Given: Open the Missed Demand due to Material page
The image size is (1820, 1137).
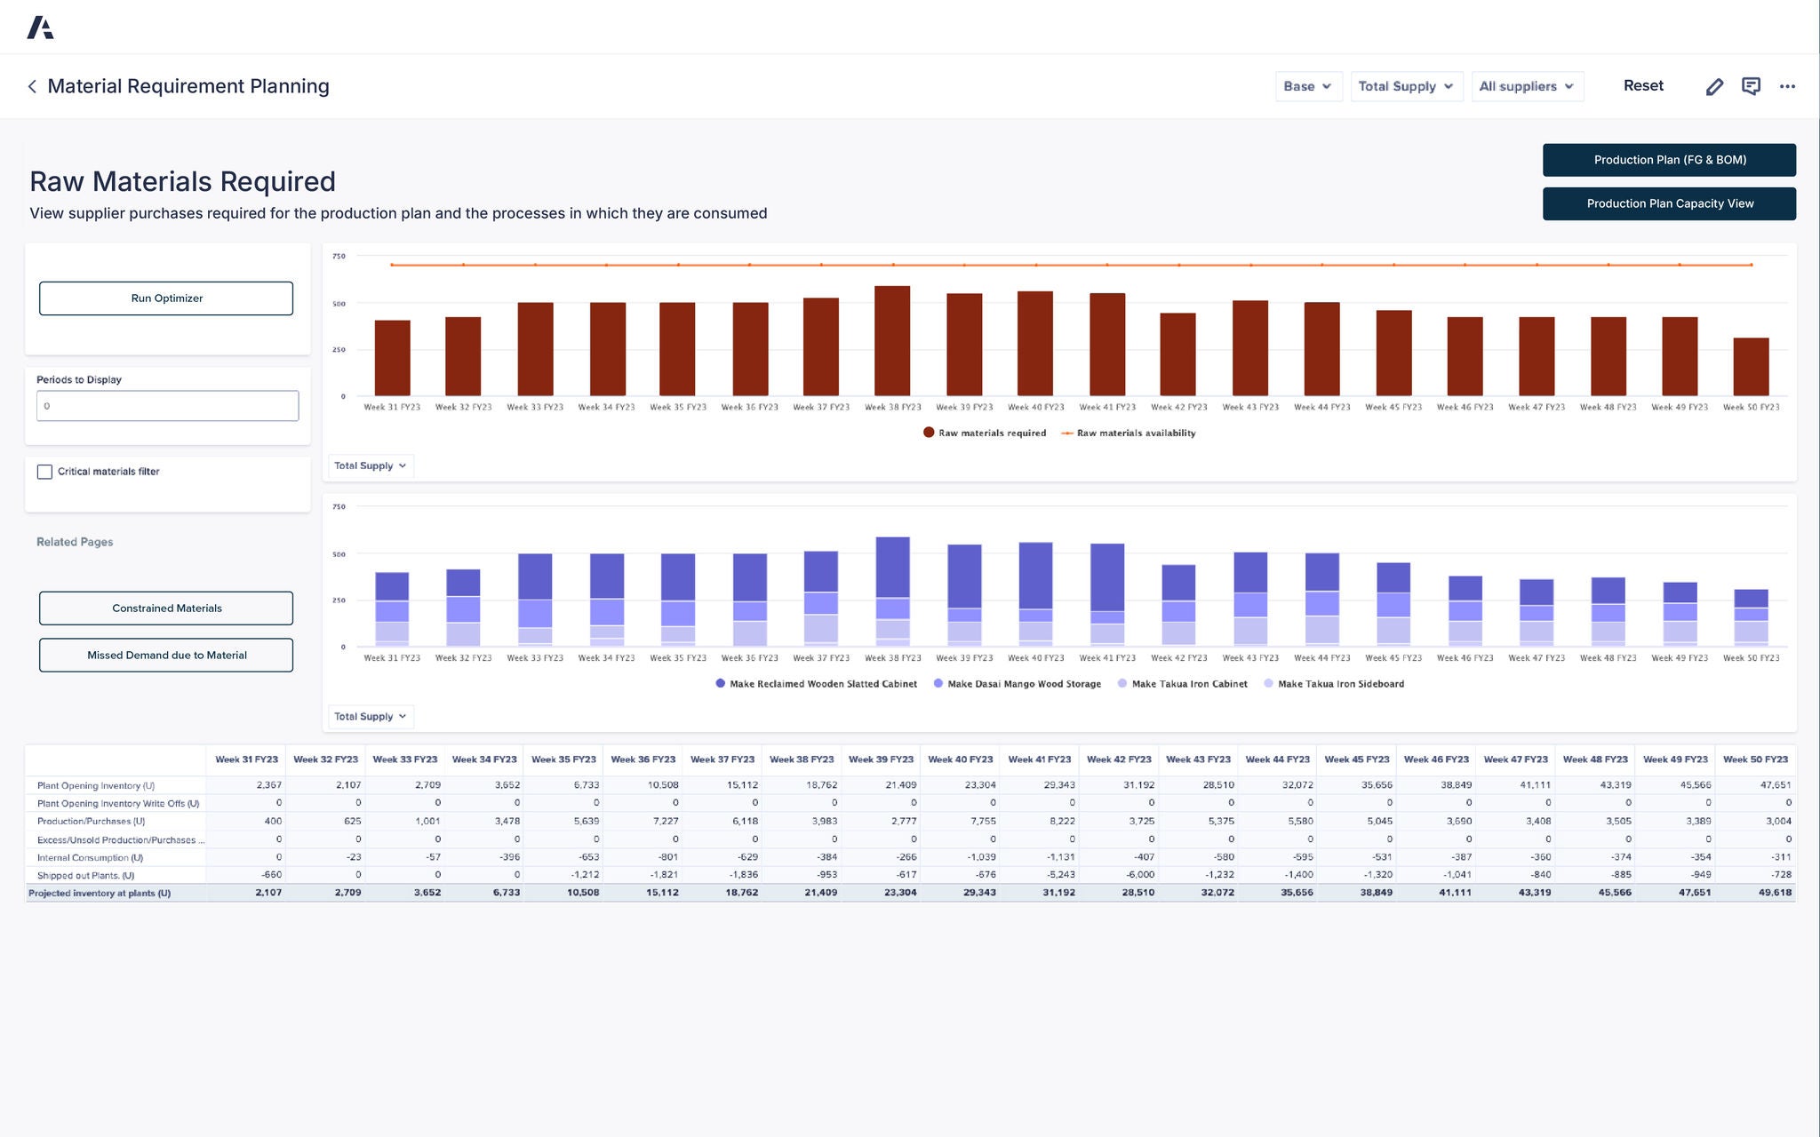Looking at the screenshot, I should tap(165, 655).
